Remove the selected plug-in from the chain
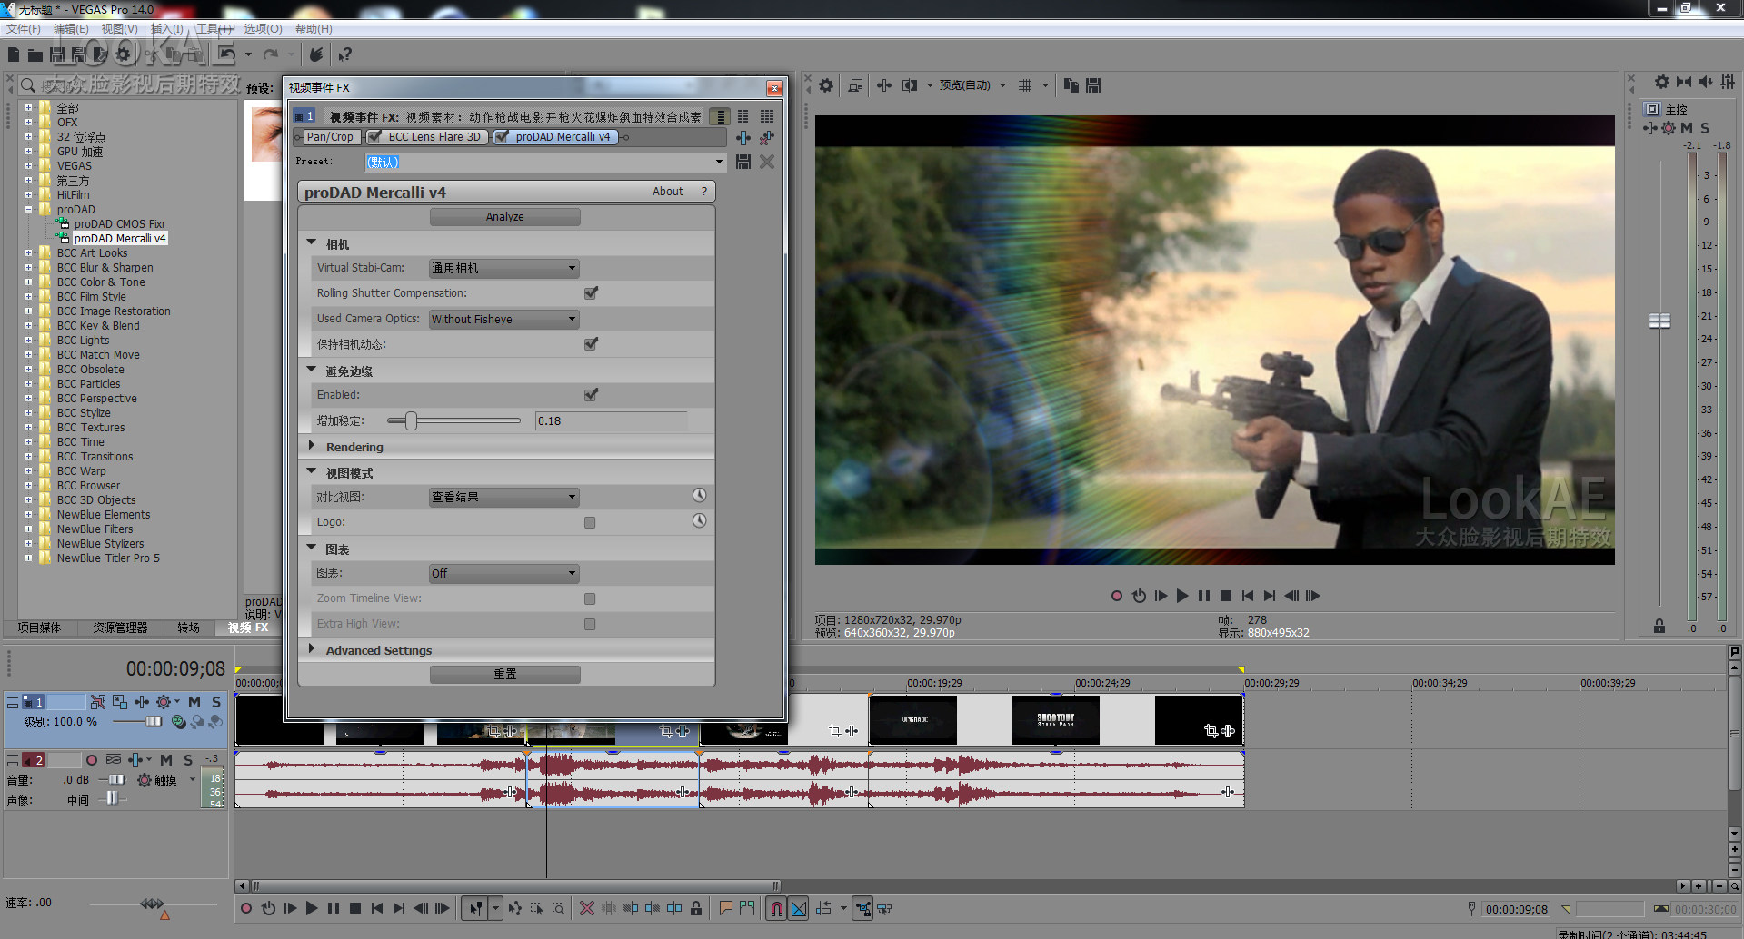The height and width of the screenshot is (939, 1744). coord(767,138)
